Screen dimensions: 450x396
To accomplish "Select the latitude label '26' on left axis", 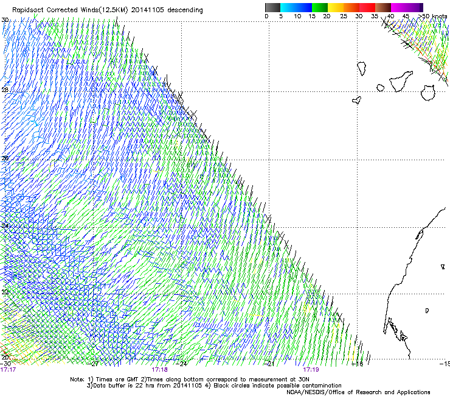I will [x=5, y=158].
